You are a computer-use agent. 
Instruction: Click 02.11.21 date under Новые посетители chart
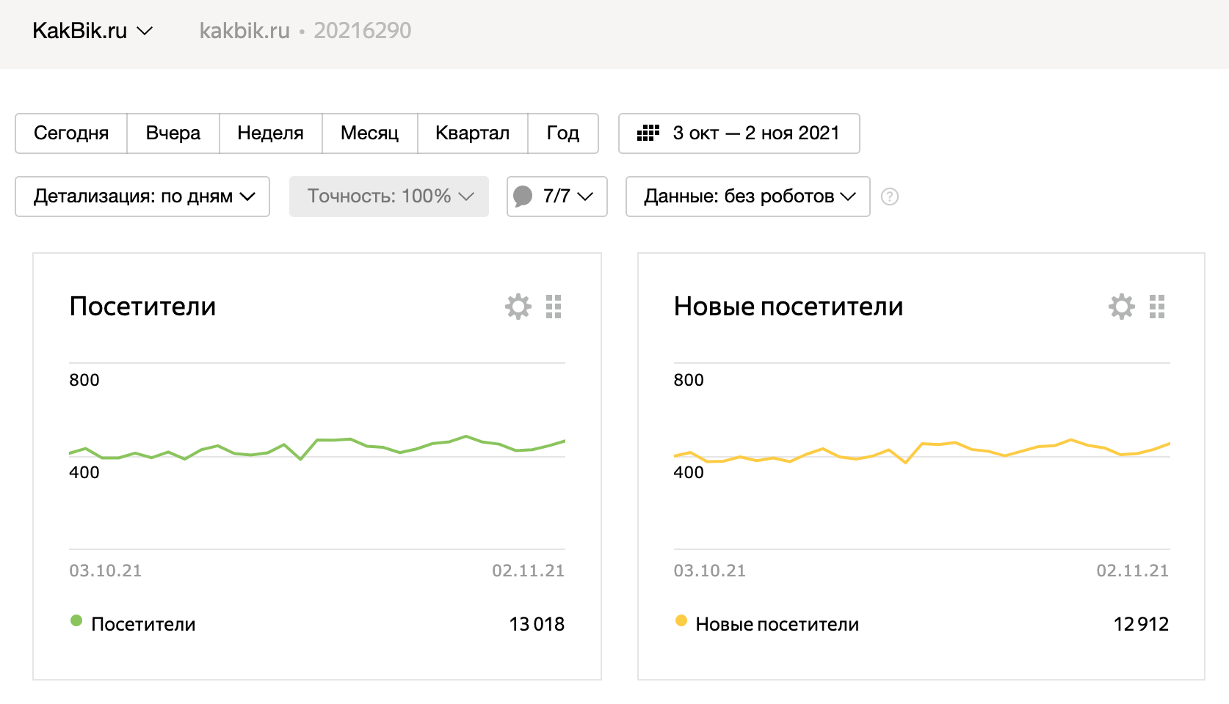(x=1133, y=571)
